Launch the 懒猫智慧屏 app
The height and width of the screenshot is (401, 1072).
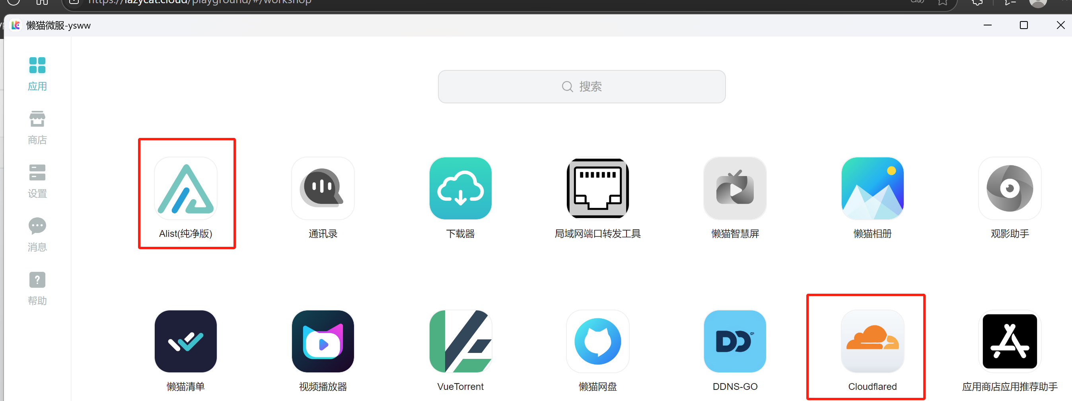pos(735,188)
